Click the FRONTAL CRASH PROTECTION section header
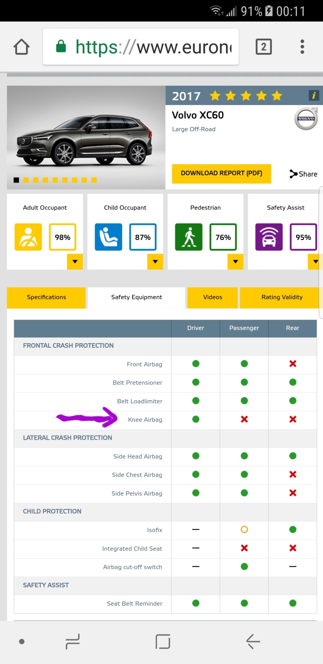 tap(68, 345)
